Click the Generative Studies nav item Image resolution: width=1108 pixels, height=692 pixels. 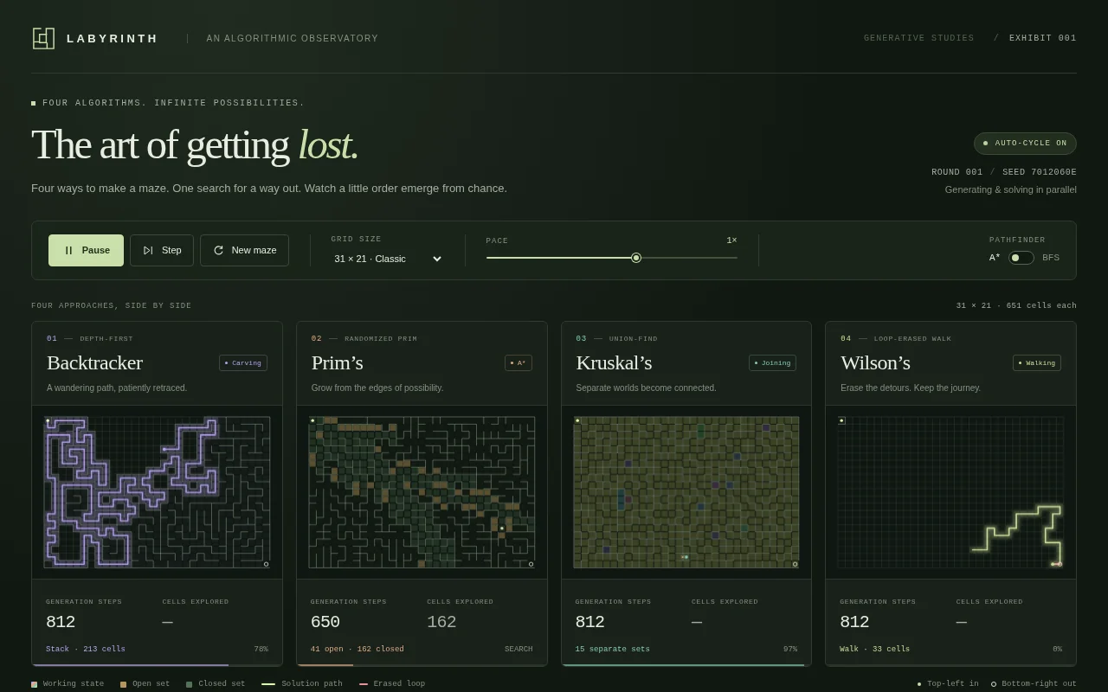(918, 38)
